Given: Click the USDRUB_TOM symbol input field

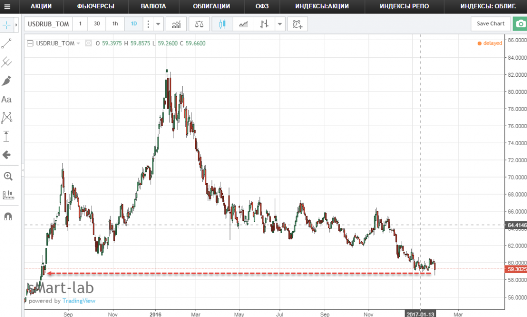Looking at the screenshot, I should pos(48,24).
